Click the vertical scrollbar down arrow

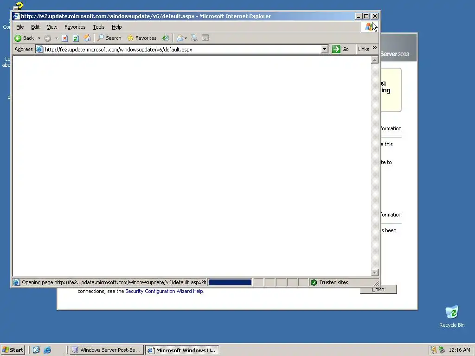click(x=375, y=273)
